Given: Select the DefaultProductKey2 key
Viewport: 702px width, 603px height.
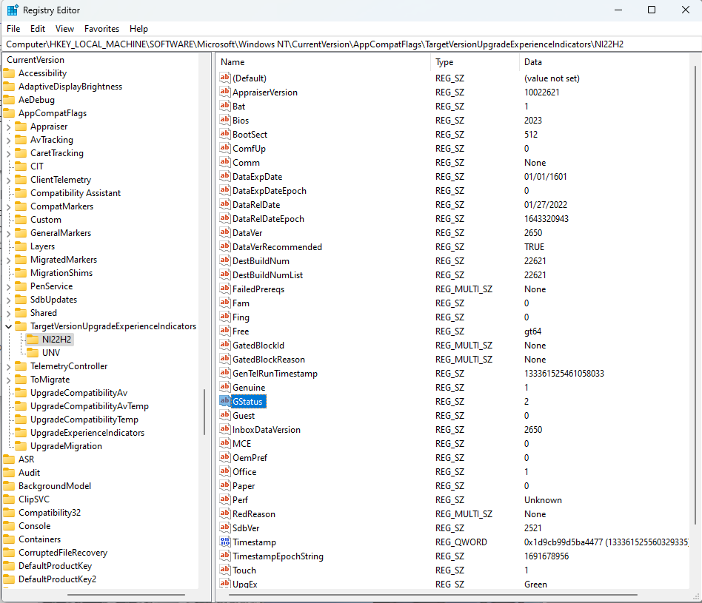Looking at the screenshot, I should pyautogui.click(x=57, y=579).
